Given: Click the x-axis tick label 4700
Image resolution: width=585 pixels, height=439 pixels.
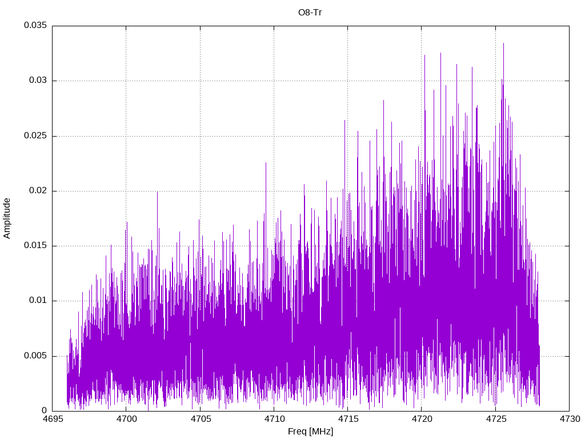Looking at the screenshot, I should (126, 419).
